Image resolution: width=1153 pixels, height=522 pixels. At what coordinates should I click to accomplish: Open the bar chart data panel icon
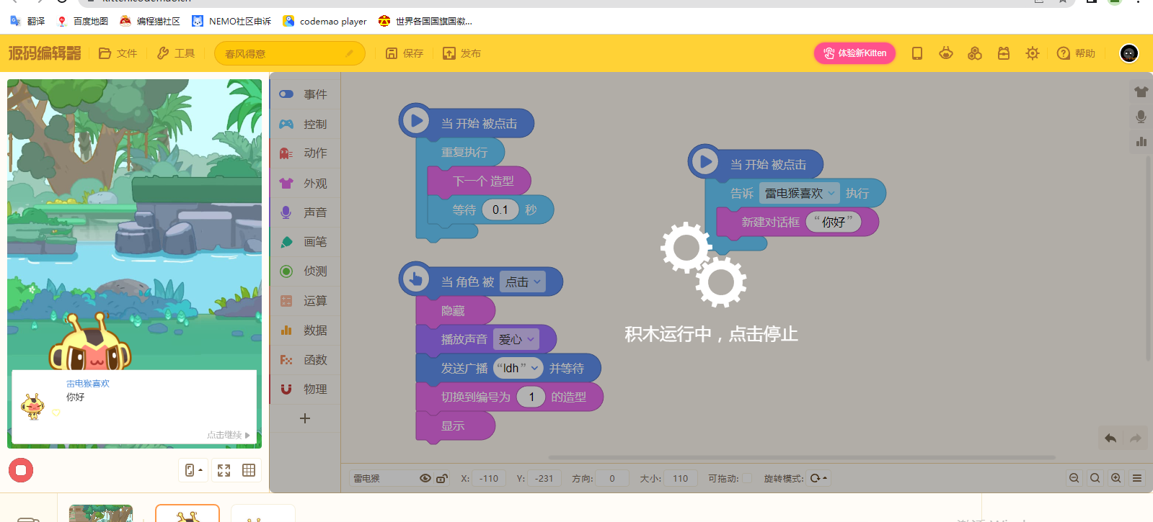[1141, 141]
